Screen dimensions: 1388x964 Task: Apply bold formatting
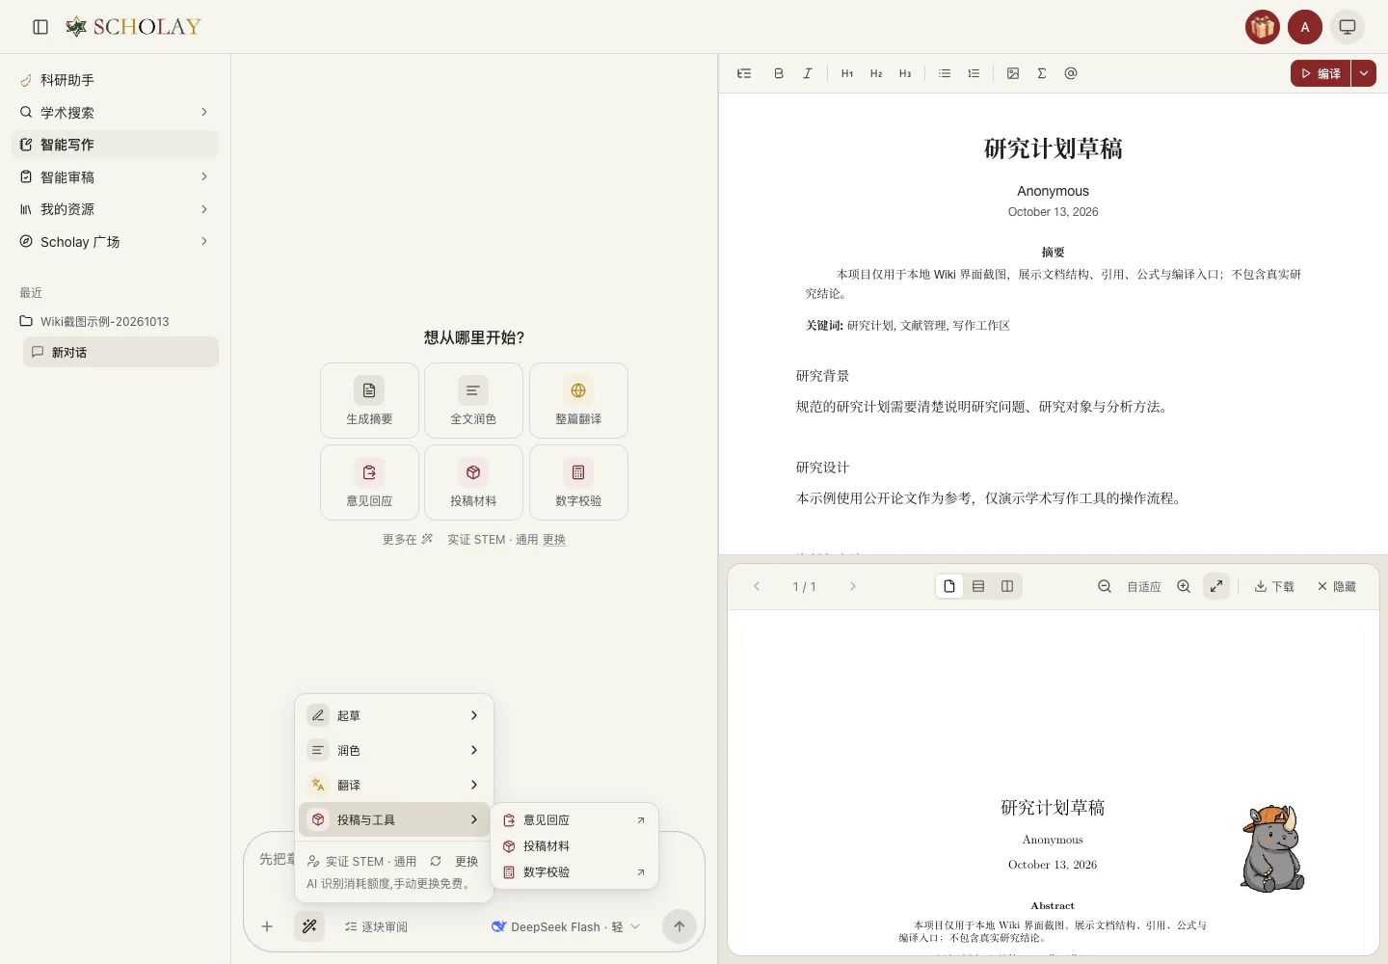point(779,73)
